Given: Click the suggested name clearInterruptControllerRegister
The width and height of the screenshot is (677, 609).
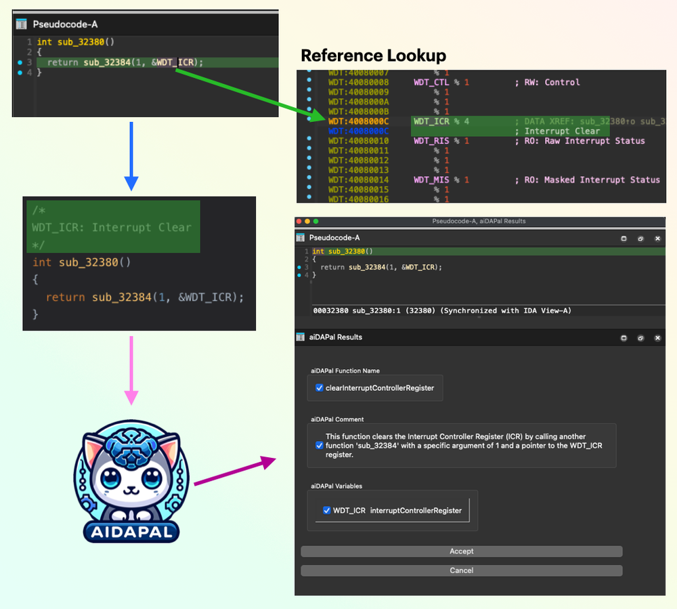Looking at the screenshot, I should click(380, 388).
